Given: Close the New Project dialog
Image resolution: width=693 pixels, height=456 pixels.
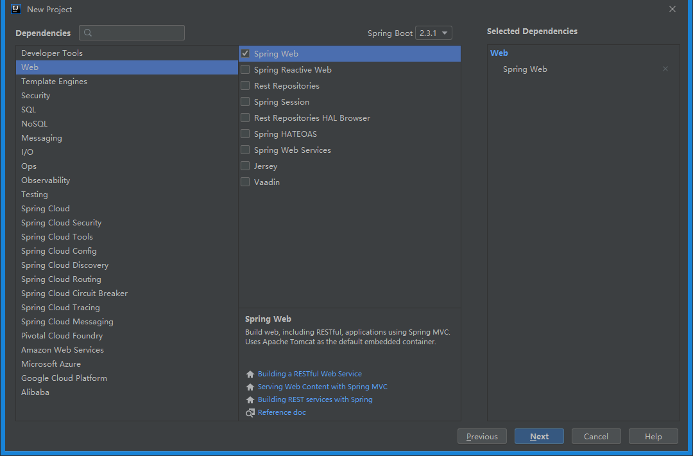Looking at the screenshot, I should [x=672, y=9].
